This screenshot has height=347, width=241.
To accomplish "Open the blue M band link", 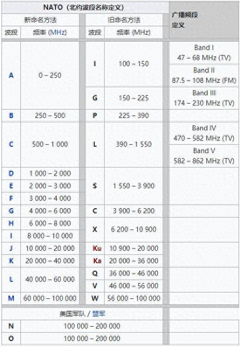I will 11,298.
